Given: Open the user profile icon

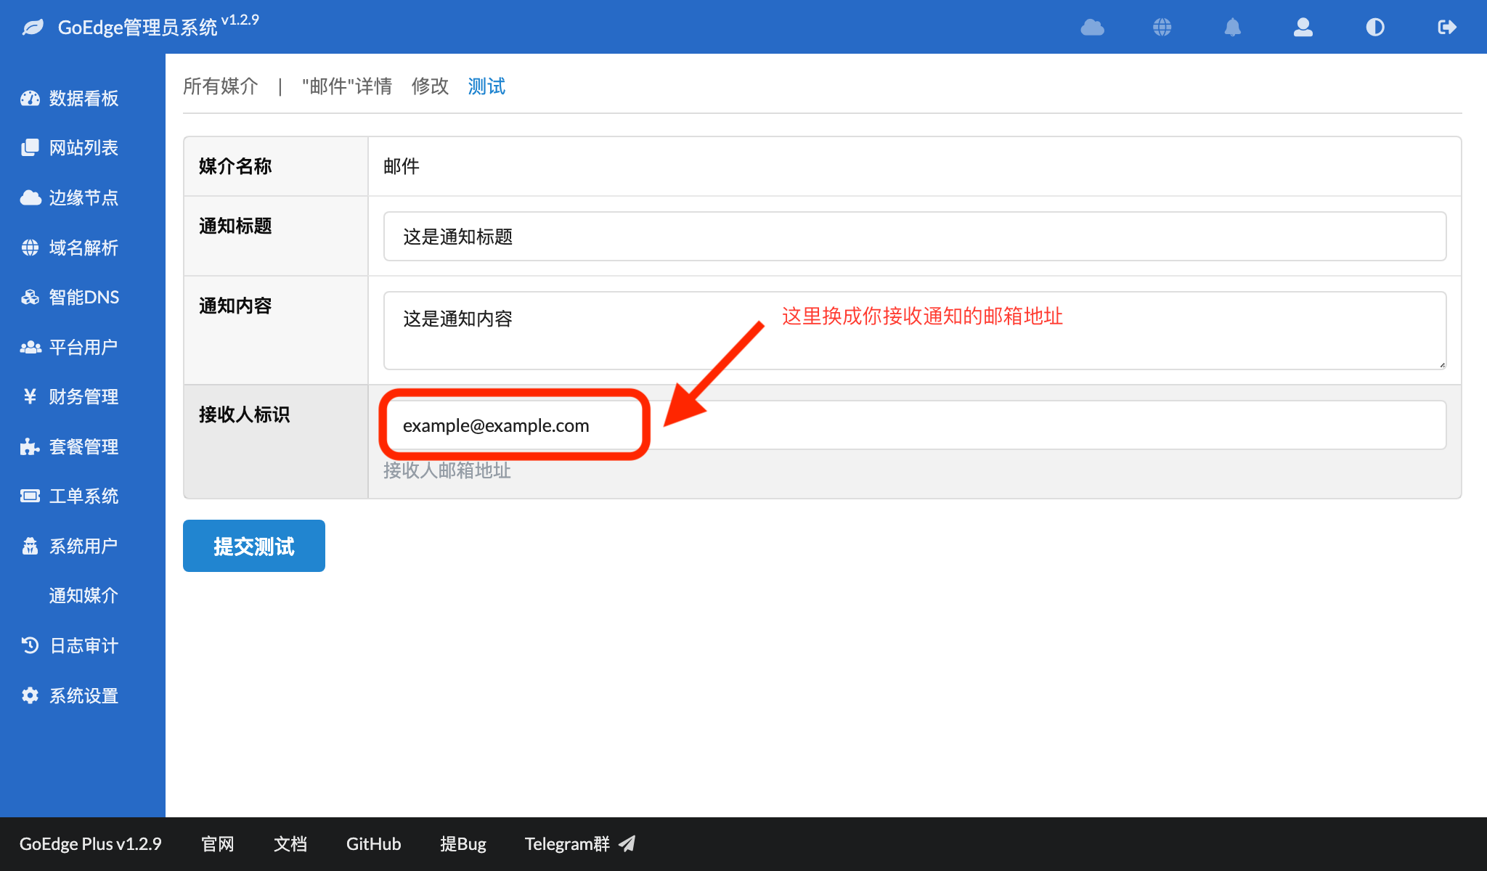Looking at the screenshot, I should 1303,28.
